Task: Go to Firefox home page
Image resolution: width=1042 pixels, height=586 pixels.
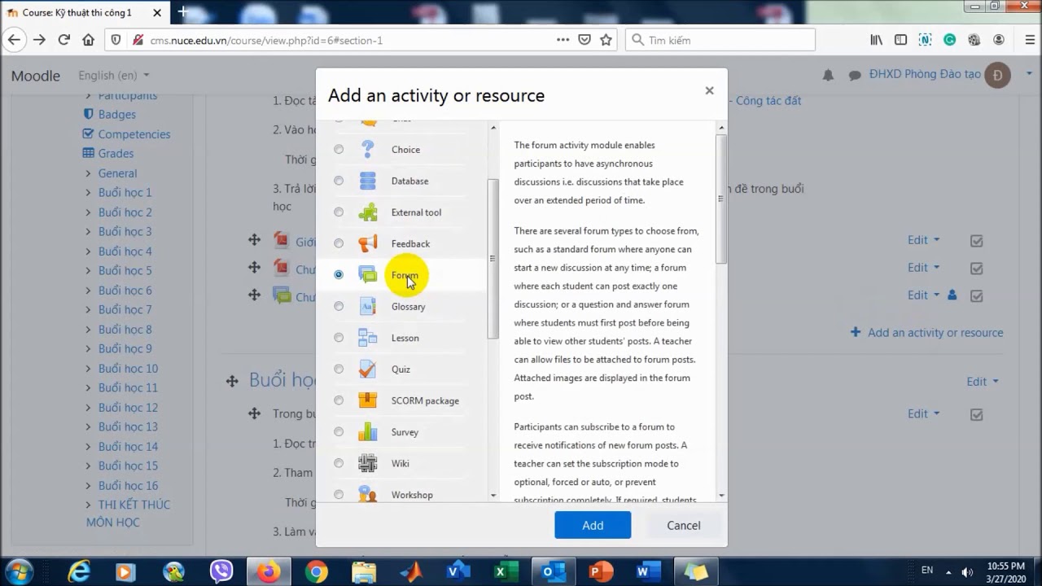Action: tap(88, 40)
